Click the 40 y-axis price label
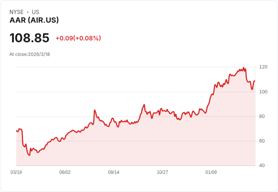Viewport: 278px width, 192px height. [262, 166]
